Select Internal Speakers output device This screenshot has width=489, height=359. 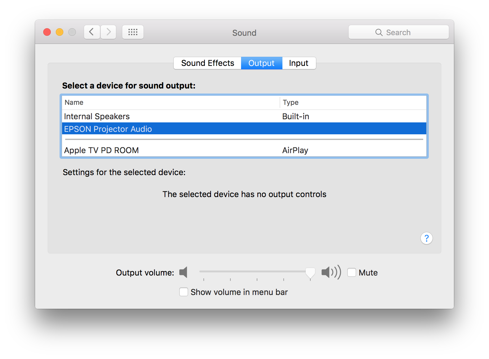(x=97, y=116)
